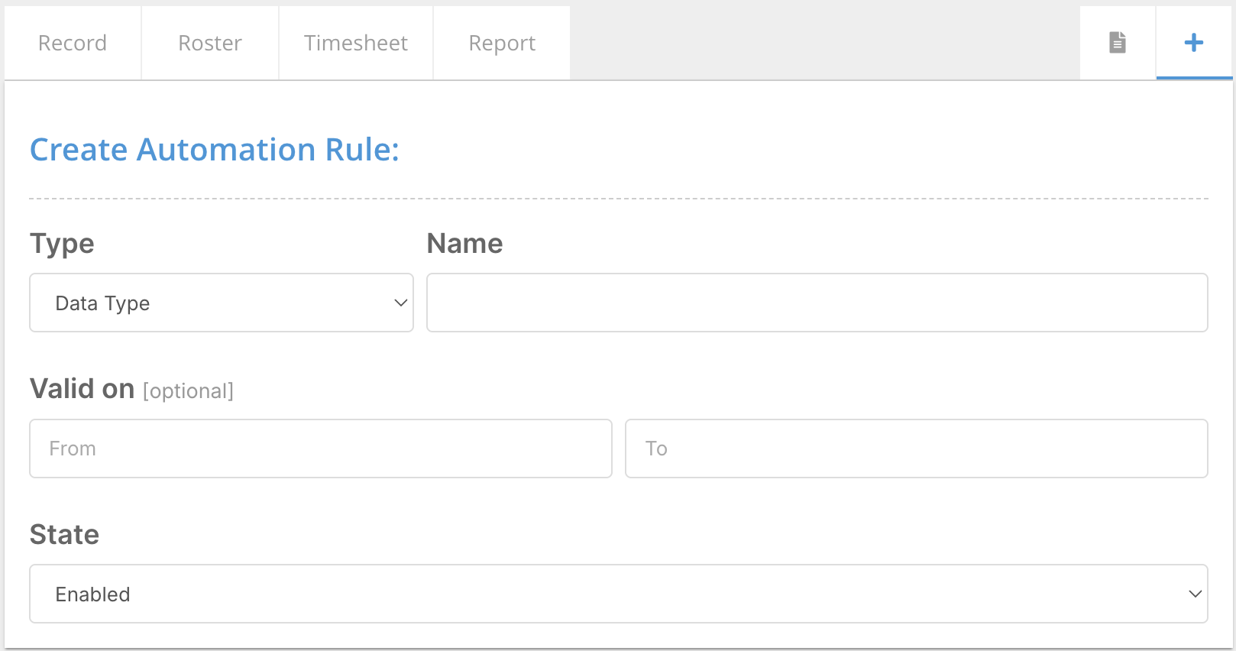Click the blue plus add-rule icon
This screenshot has height=651, width=1236.
click(1193, 43)
